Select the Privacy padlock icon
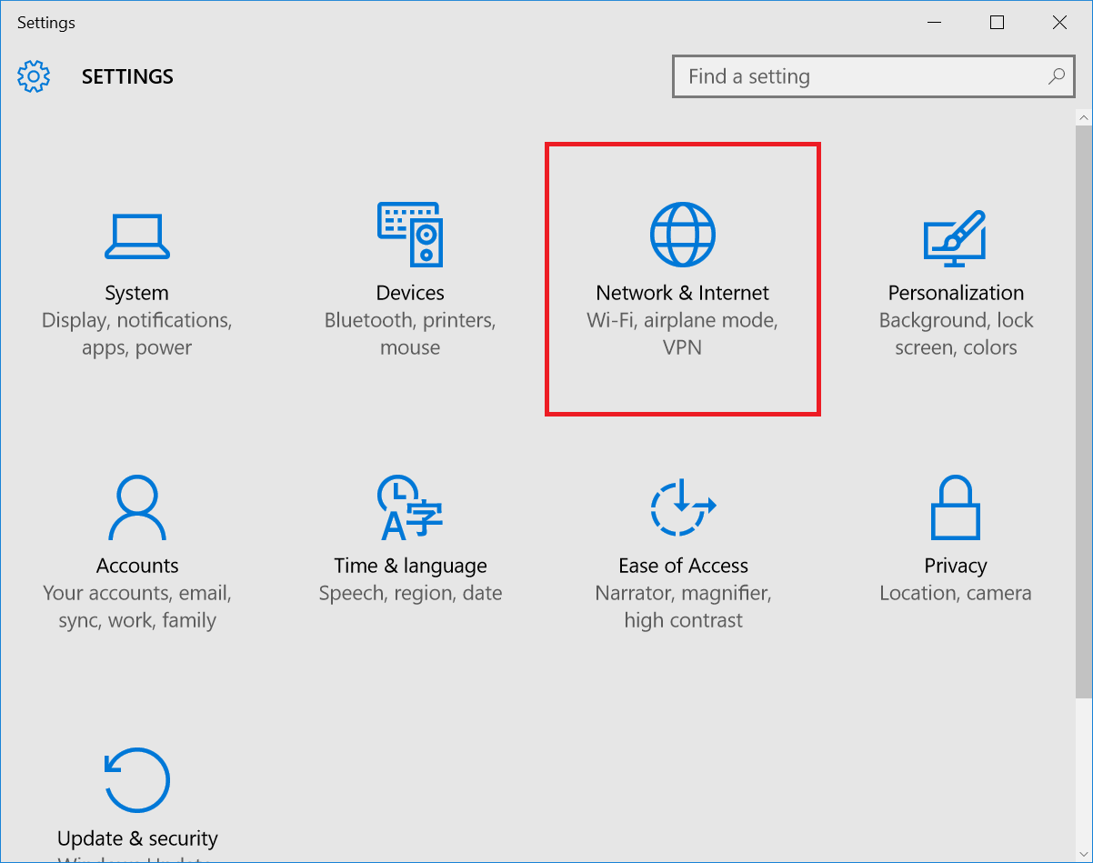1093x863 pixels. tap(955, 507)
